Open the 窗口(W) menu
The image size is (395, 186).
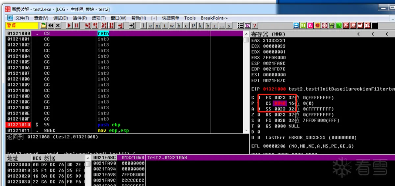coord(118,18)
